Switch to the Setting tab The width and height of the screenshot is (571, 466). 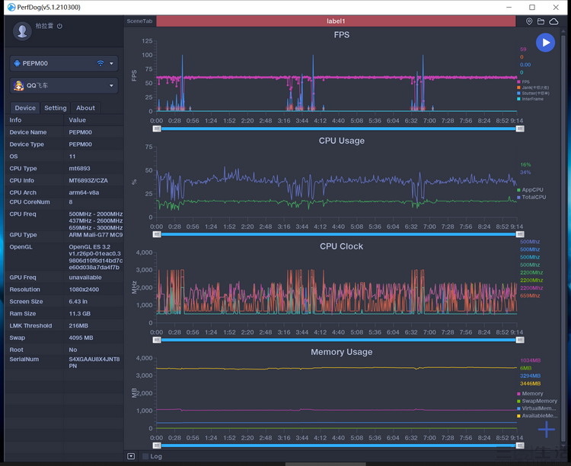[x=56, y=108]
